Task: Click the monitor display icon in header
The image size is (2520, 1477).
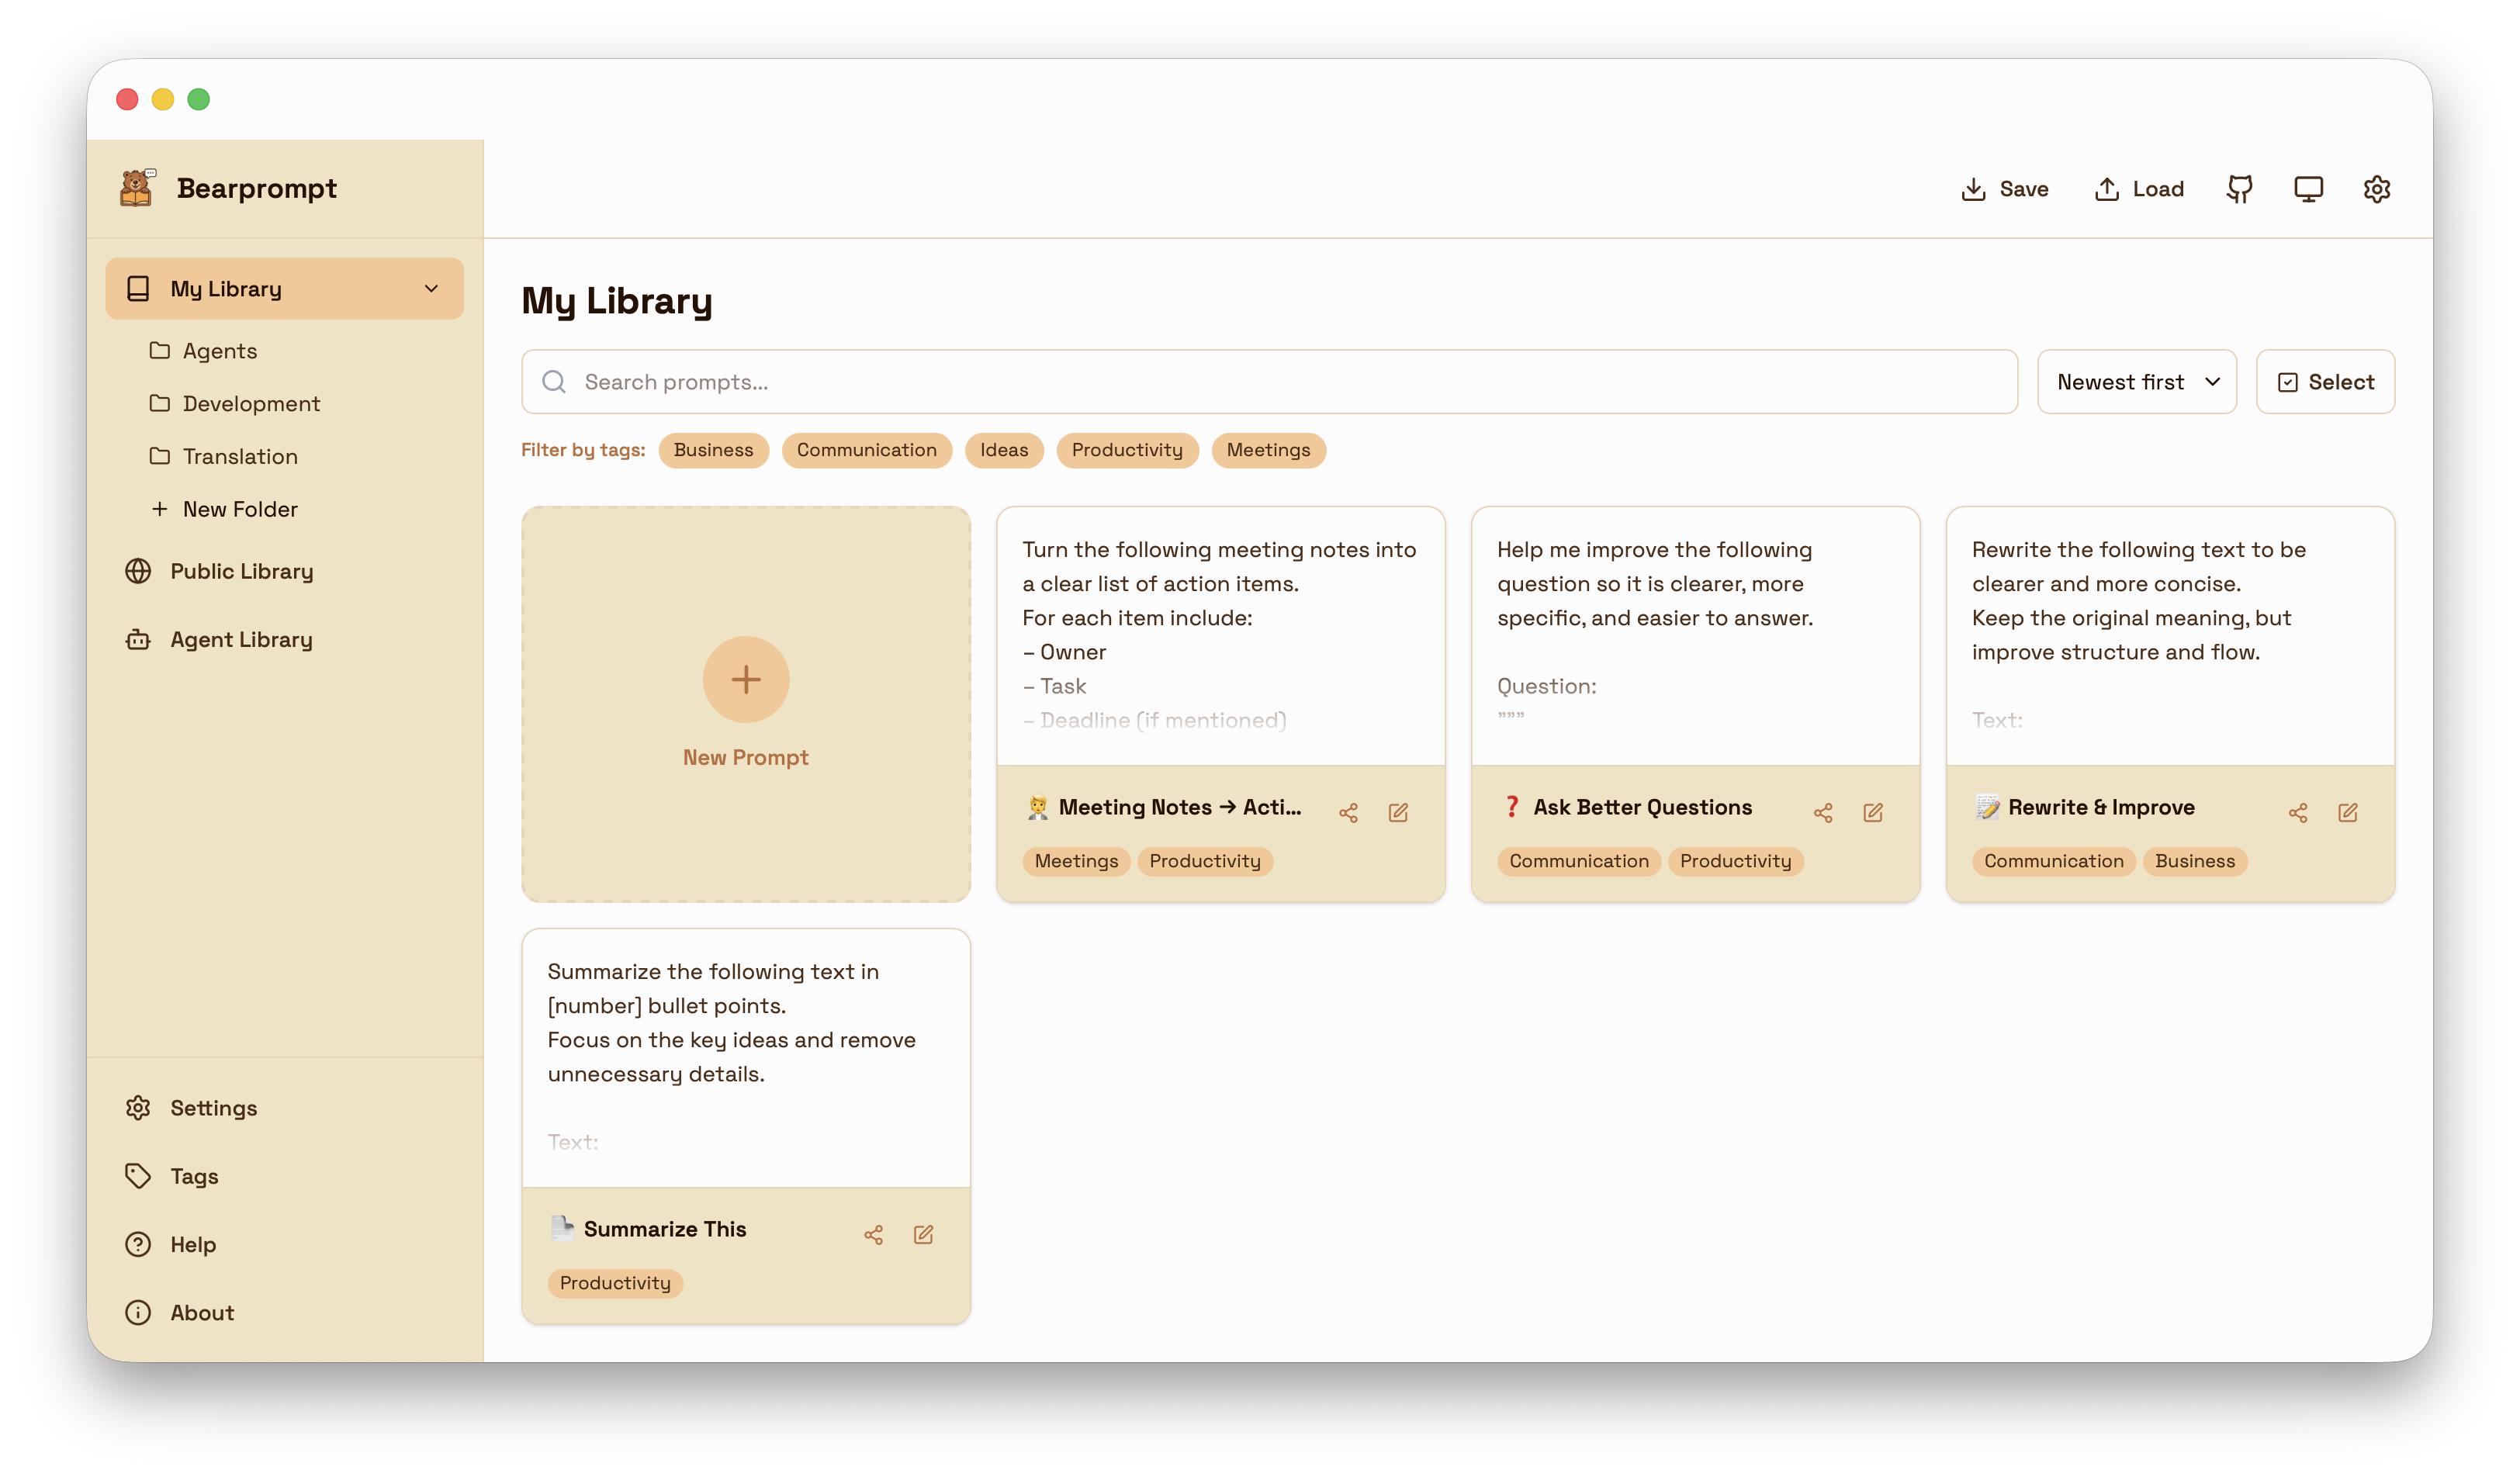Action: point(2308,189)
